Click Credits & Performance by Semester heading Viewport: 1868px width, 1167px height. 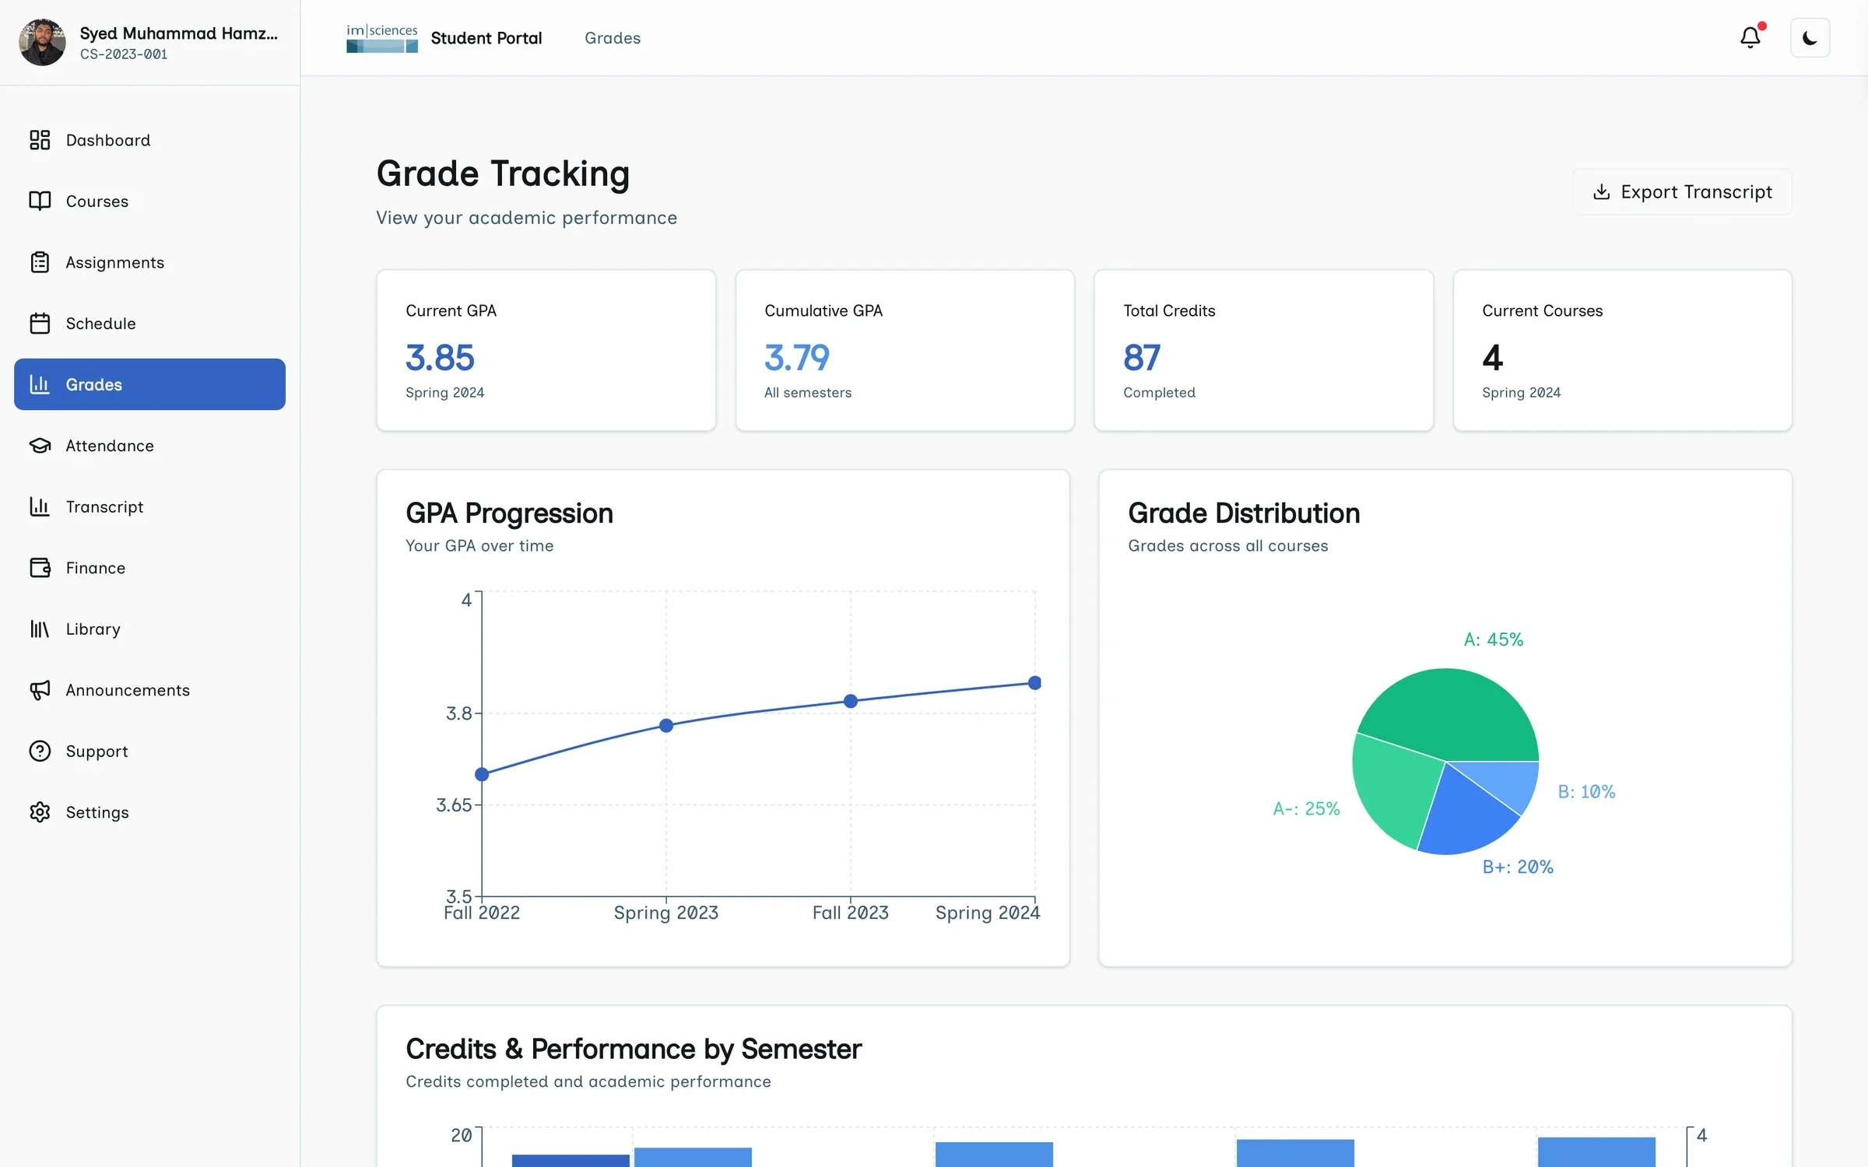click(634, 1049)
